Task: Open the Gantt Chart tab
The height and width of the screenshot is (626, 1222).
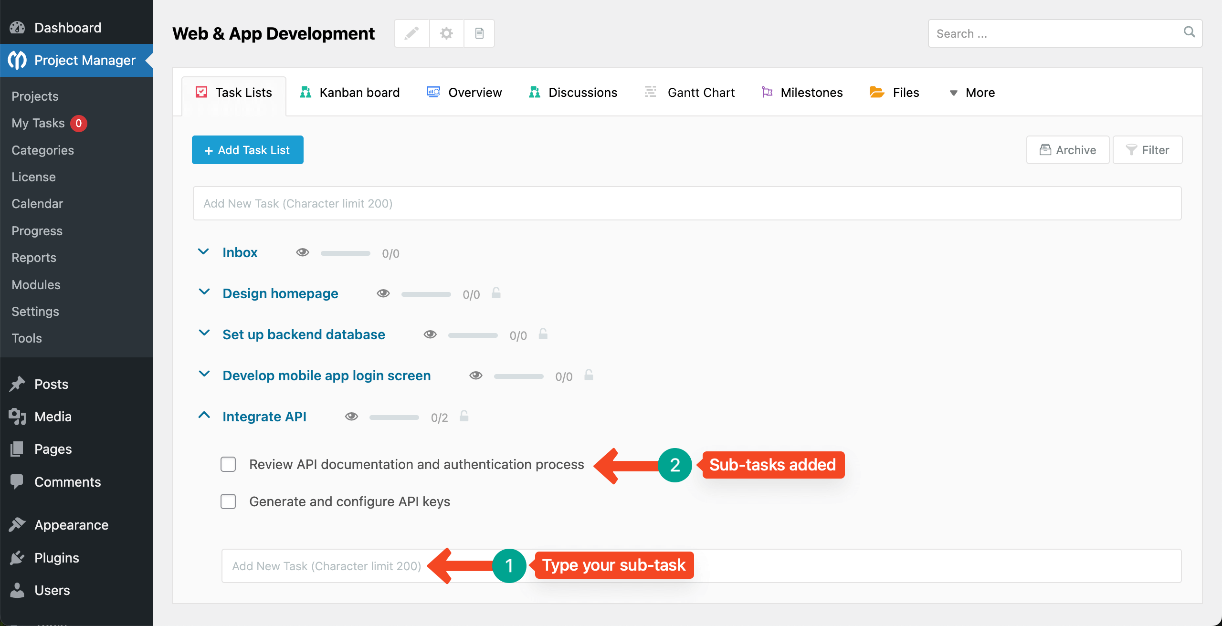Action: [690, 93]
